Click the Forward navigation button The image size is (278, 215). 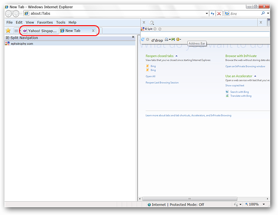[16, 13]
